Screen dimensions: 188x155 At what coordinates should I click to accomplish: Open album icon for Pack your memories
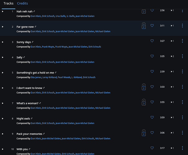[144, 133]
